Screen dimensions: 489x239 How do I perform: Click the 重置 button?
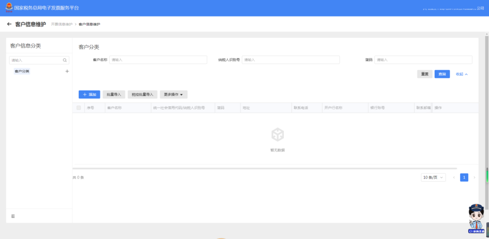point(425,74)
